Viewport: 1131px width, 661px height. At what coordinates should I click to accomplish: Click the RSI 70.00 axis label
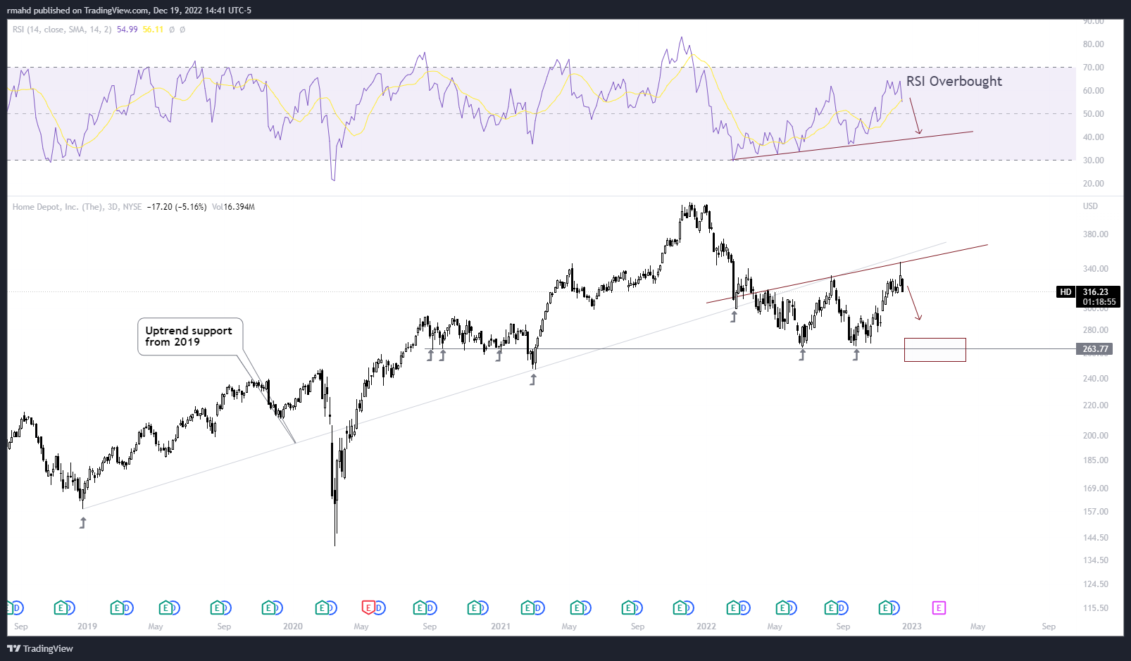[1094, 68]
